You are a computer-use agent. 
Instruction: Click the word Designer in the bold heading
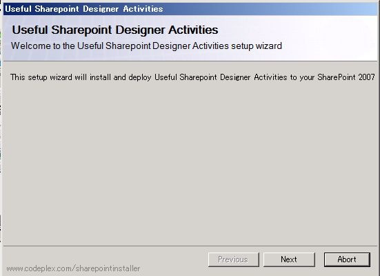click(x=141, y=30)
